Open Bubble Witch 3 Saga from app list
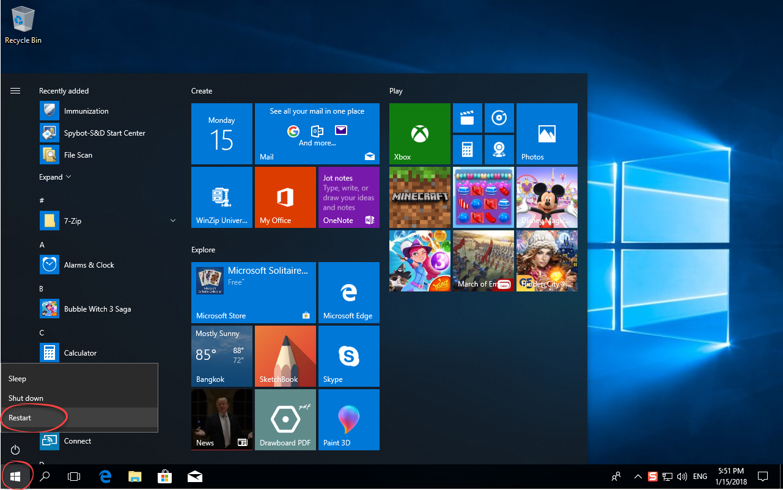The image size is (783, 490). click(107, 309)
